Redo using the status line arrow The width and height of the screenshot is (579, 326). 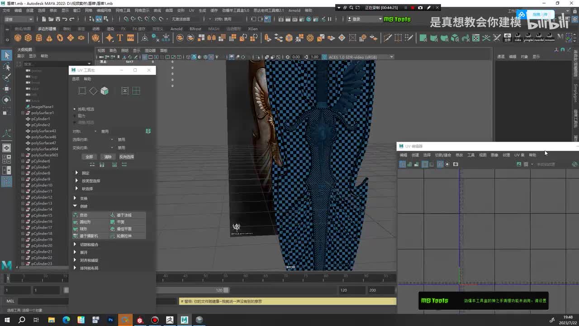coord(72,19)
